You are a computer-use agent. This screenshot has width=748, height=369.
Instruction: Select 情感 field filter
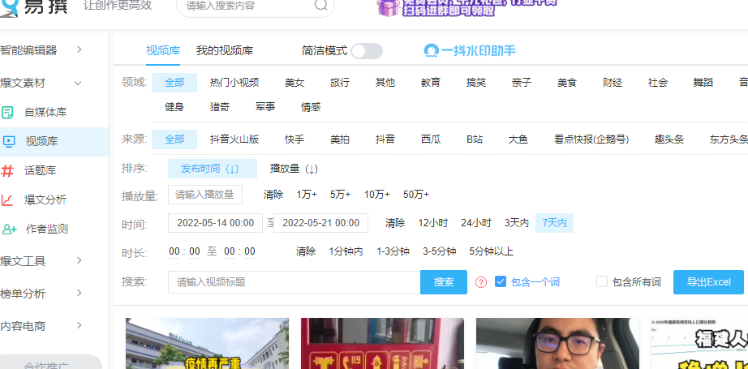pyautogui.click(x=311, y=107)
